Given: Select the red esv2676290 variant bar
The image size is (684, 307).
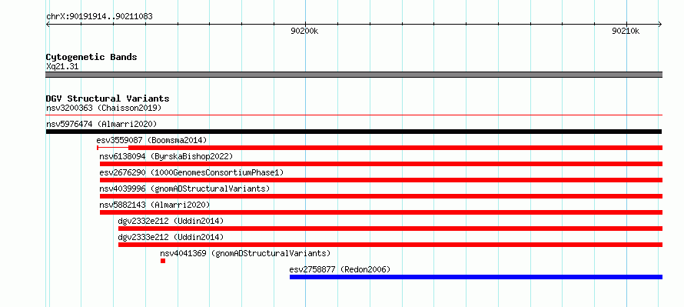Looking at the screenshot, I should click(x=381, y=180).
